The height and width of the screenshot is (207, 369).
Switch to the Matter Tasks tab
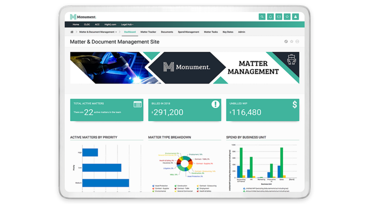point(211,32)
